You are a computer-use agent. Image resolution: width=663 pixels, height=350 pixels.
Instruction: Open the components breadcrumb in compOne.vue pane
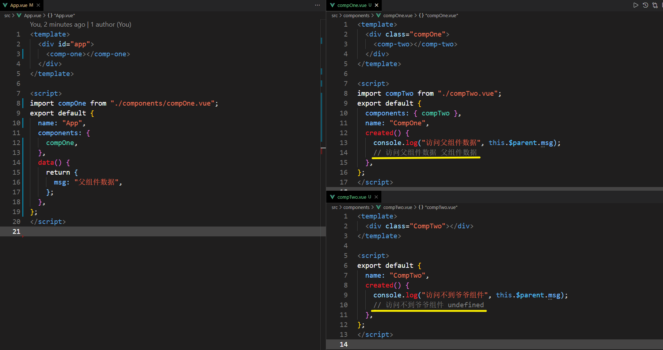coord(356,15)
